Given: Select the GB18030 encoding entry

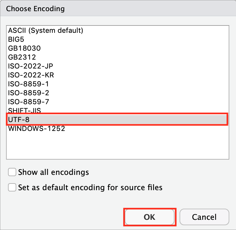Looking at the screenshot, I should [x=25, y=48].
